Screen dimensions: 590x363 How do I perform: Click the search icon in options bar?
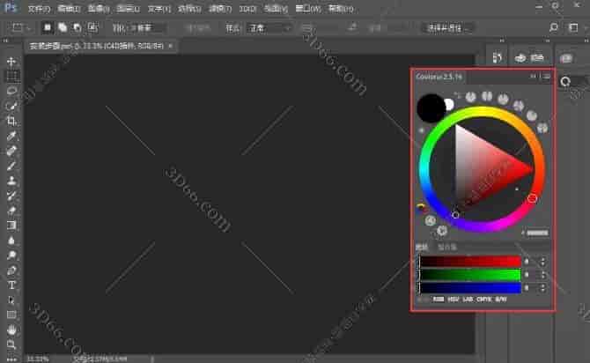tap(553, 27)
